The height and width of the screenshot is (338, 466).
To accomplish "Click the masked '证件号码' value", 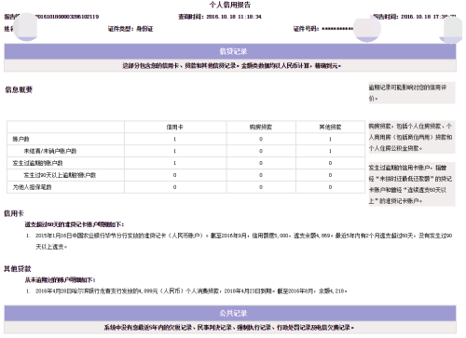I will pos(337,29).
